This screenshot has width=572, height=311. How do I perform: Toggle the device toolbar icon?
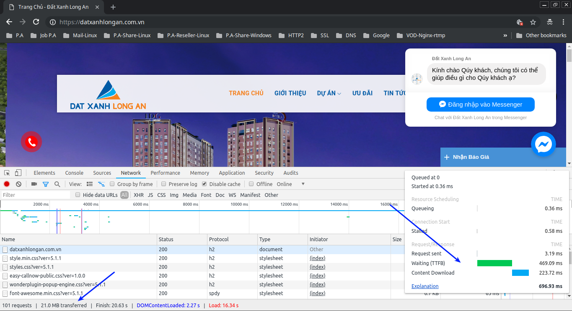(18, 173)
